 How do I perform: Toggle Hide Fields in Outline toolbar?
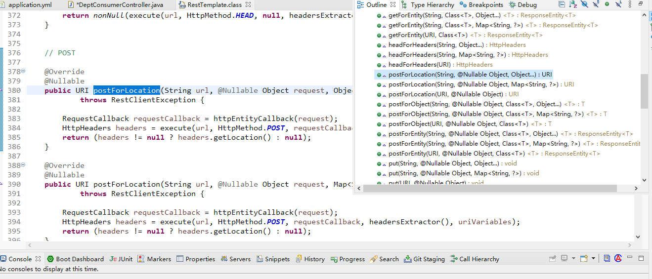tap(584, 4)
